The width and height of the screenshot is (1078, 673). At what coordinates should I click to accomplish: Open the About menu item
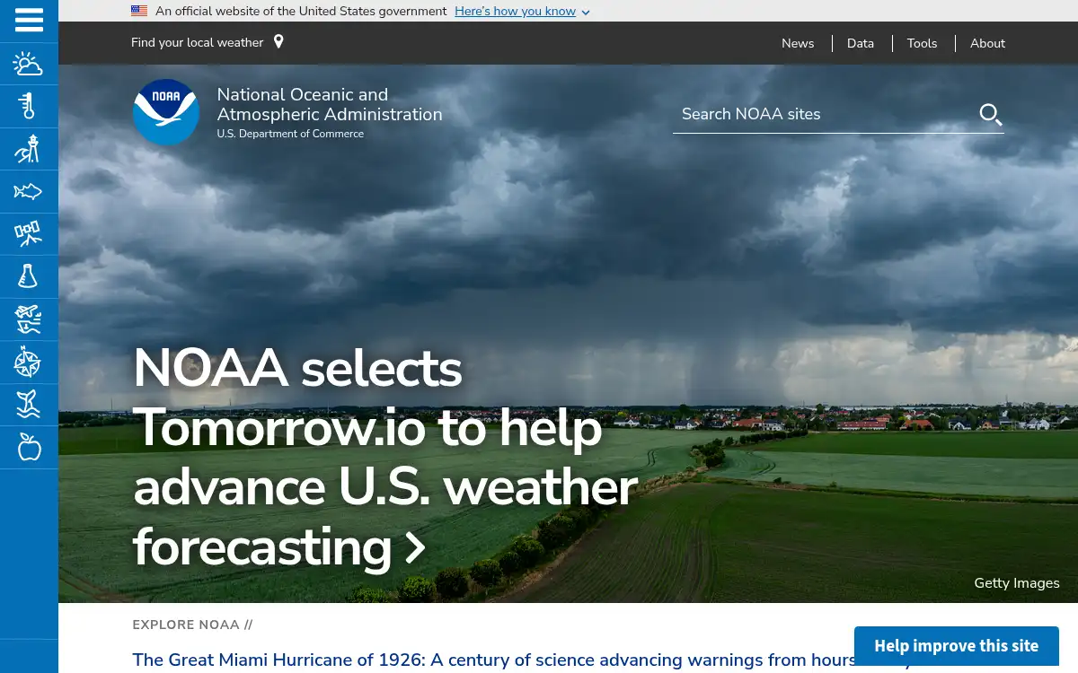(987, 43)
